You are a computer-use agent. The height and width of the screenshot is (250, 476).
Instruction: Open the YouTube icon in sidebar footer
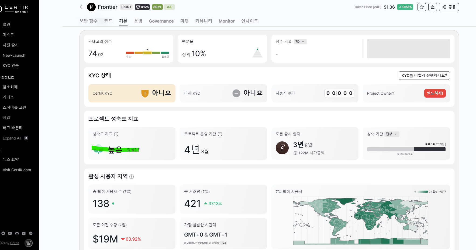point(10,233)
